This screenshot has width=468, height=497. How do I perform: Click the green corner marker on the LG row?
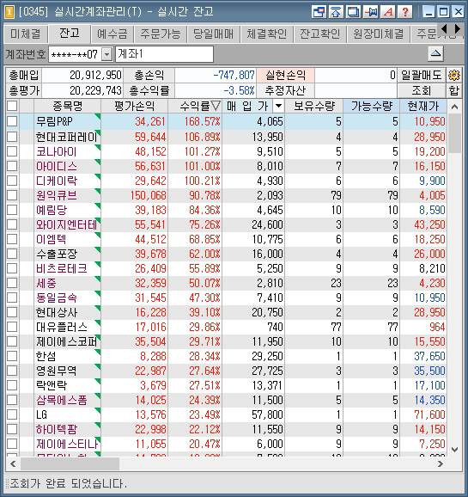[x=98, y=410]
